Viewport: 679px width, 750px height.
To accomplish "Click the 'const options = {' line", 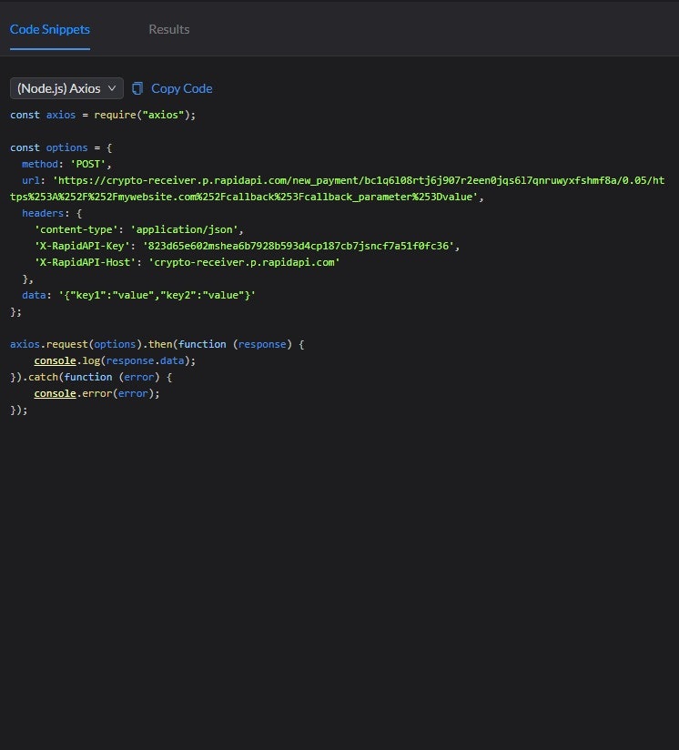I will 61,147.
